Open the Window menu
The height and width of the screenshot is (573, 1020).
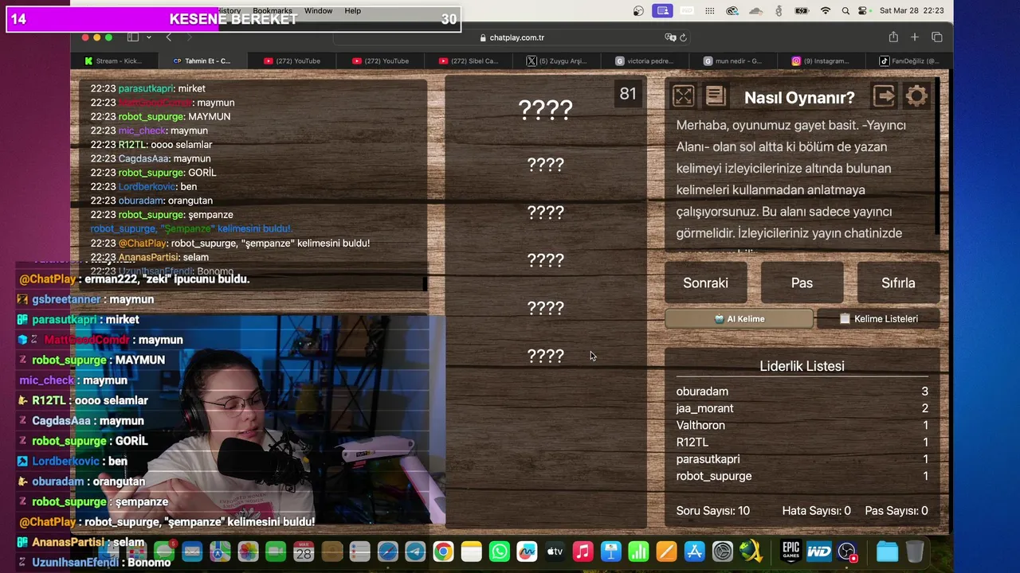[318, 10]
